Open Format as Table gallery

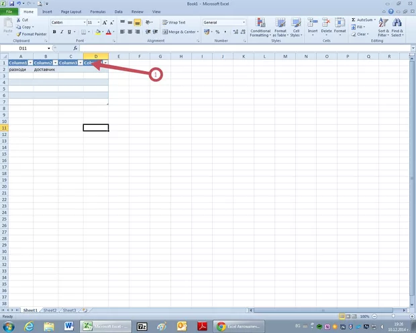pos(280,28)
